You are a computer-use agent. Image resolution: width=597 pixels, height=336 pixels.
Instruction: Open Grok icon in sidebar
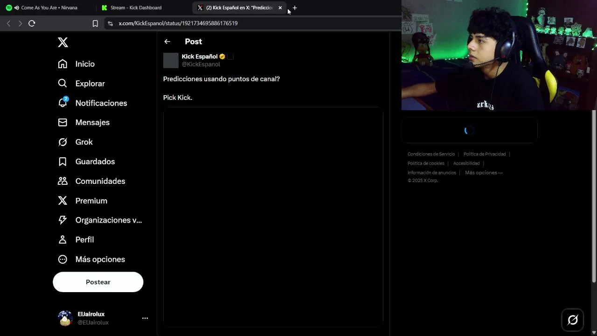coord(62,142)
